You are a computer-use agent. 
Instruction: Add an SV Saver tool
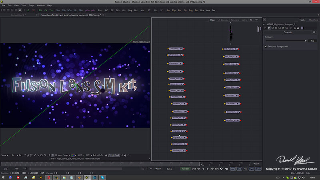[x=34, y=10]
